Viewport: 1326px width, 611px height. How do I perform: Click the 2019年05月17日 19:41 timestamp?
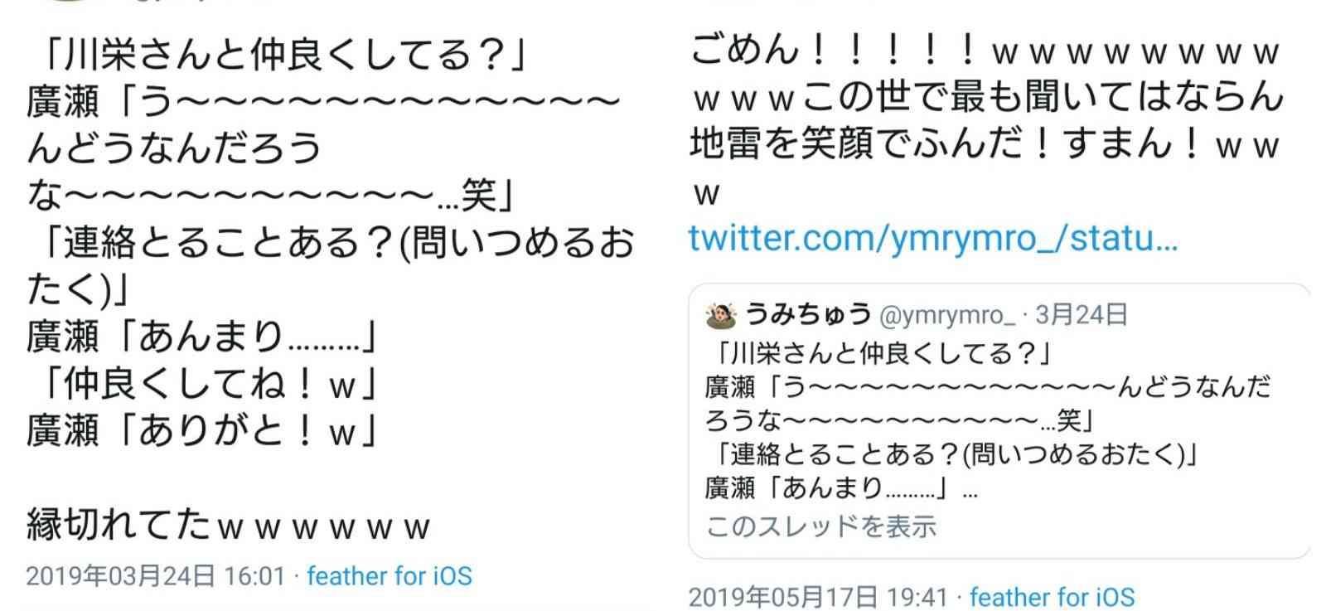pyautogui.click(x=817, y=596)
